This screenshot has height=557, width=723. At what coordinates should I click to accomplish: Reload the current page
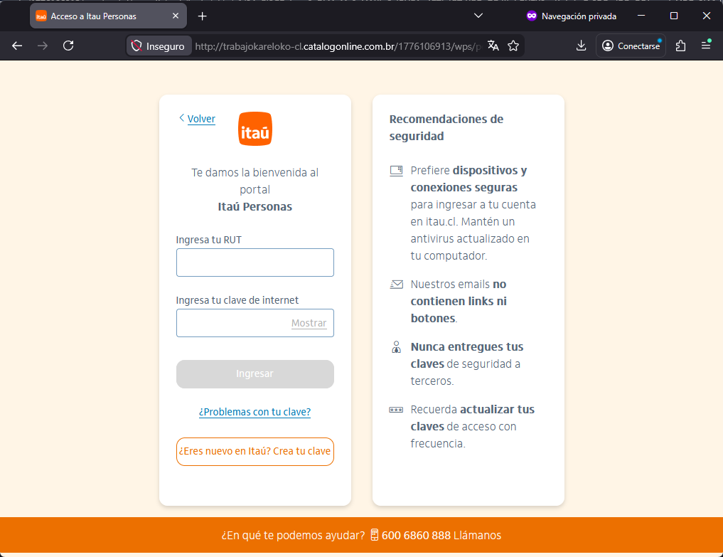coord(68,46)
